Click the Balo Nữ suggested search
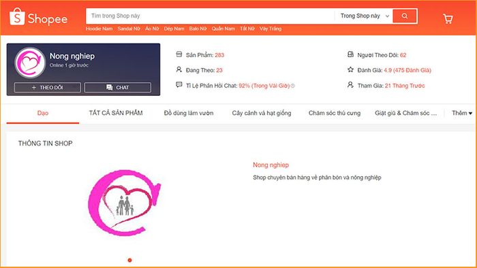Screen dimensions: 477x268 [198, 29]
